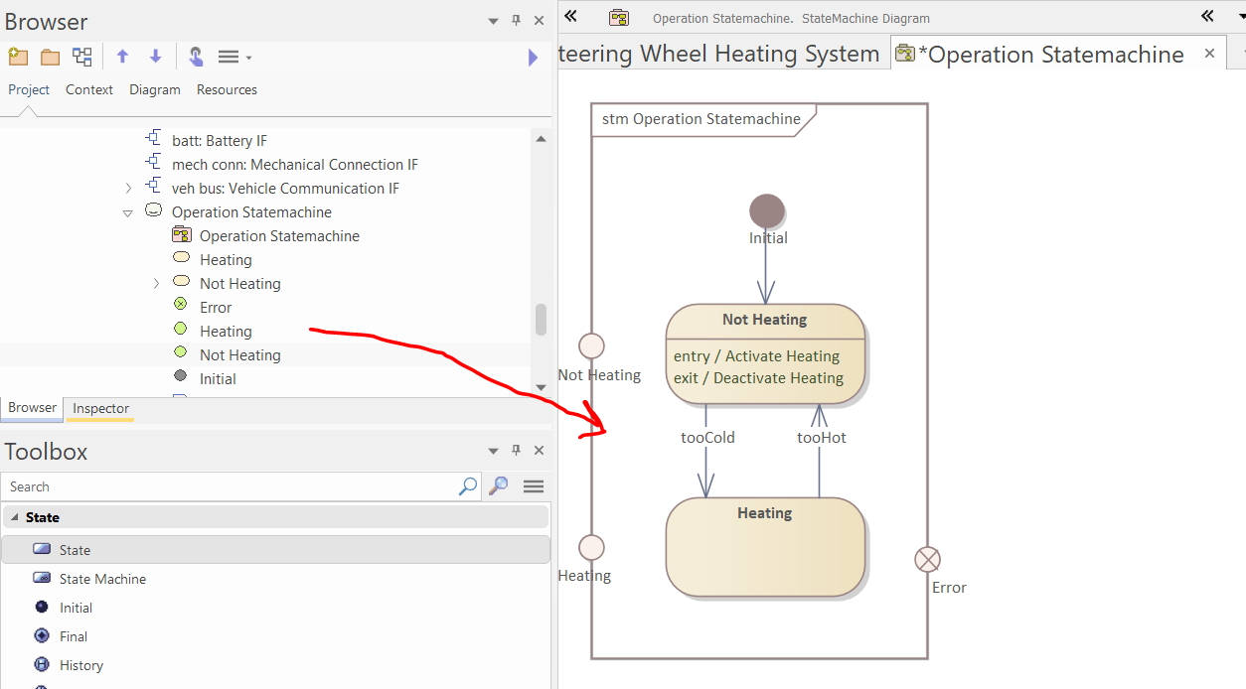Select the Final tool in the Toolbox

pyautogui.click(x=73, y=636)
